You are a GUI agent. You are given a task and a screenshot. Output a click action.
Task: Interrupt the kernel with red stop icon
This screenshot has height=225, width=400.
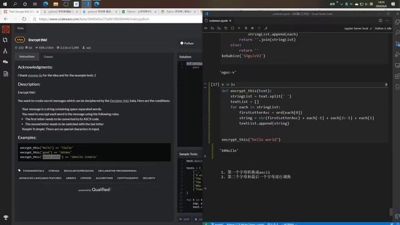tap(232, 28)
